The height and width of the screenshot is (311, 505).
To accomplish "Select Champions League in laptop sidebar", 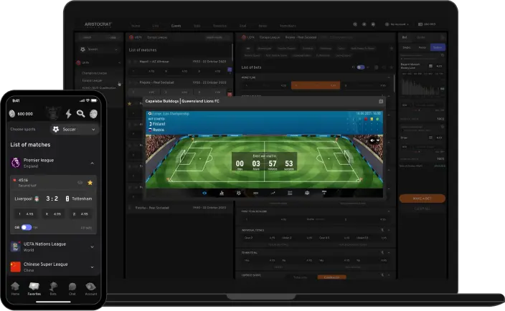I will coord(94,73).
